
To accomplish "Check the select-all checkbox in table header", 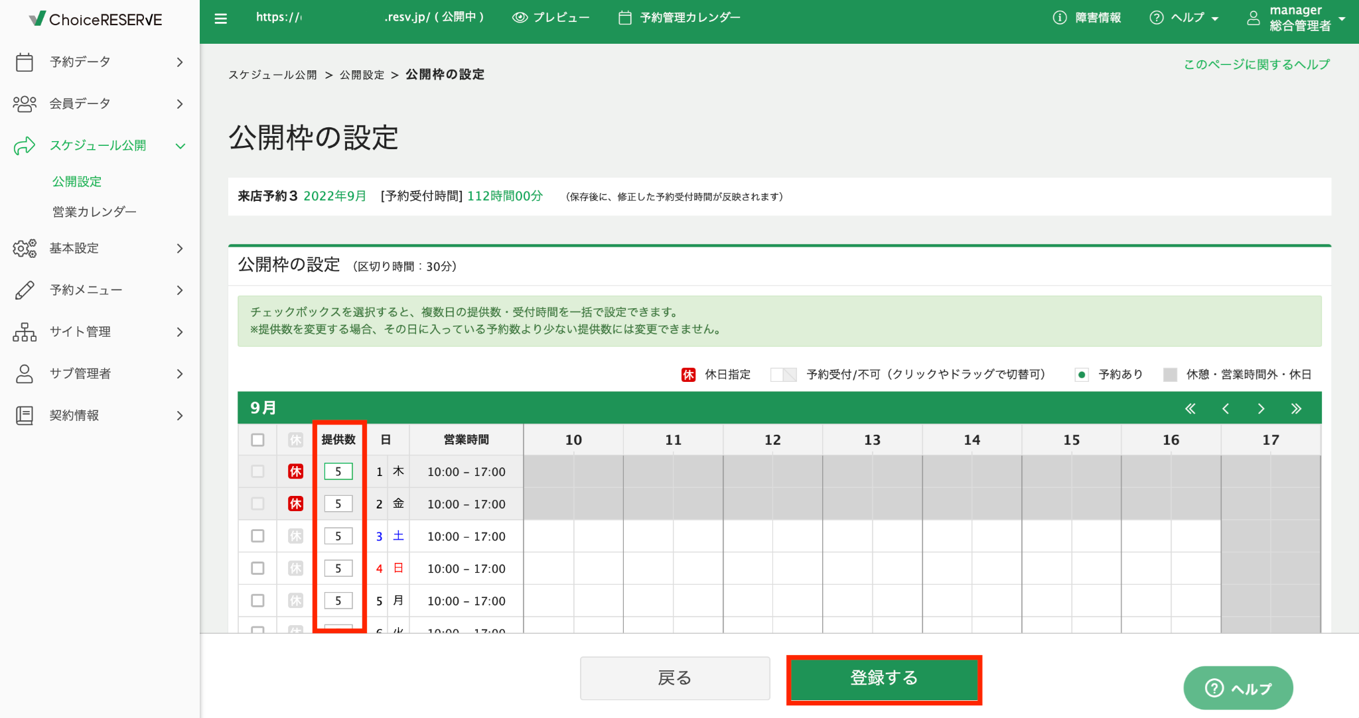I will coord(257,440).
